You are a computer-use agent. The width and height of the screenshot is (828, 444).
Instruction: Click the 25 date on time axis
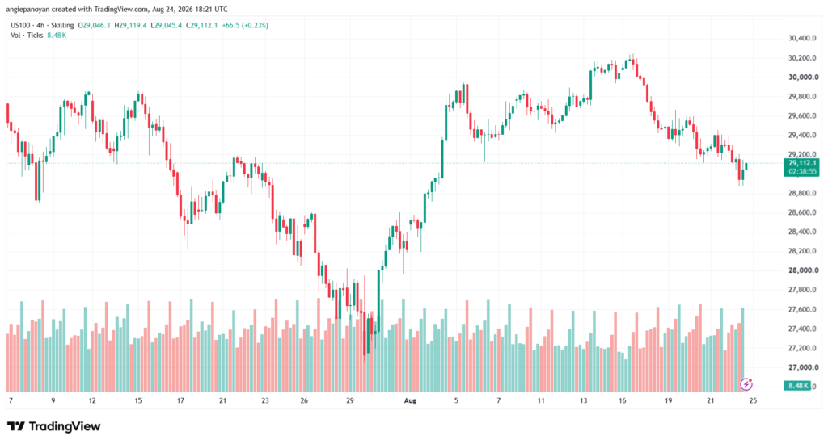click(x=753, y=400)
